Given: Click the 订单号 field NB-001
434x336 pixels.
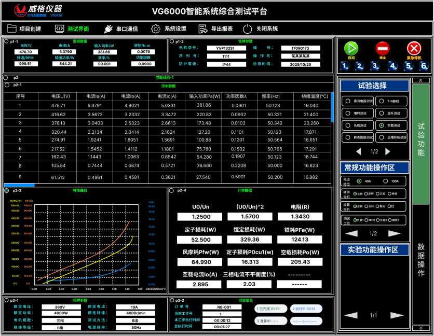Looking at the screenshot, I should pyautogui.click(x=222, y=307).
